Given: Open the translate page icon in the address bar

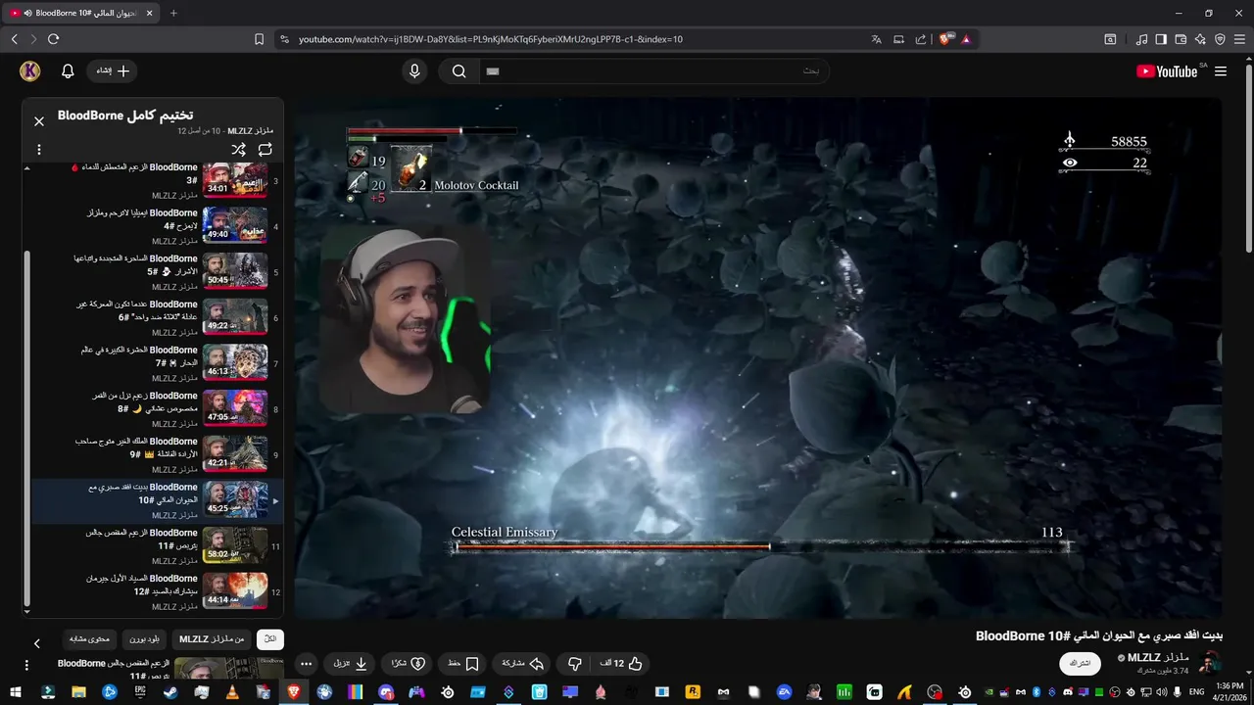Looking at the screenshot, I should click(877, 39).
